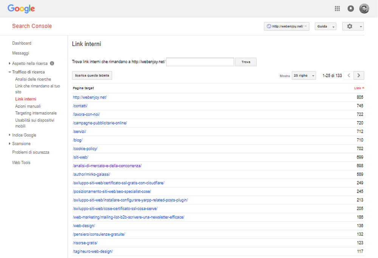Open Dashboard in the sidebar
The width and height of the screenshot is (378, 258).
pos(22,43)
